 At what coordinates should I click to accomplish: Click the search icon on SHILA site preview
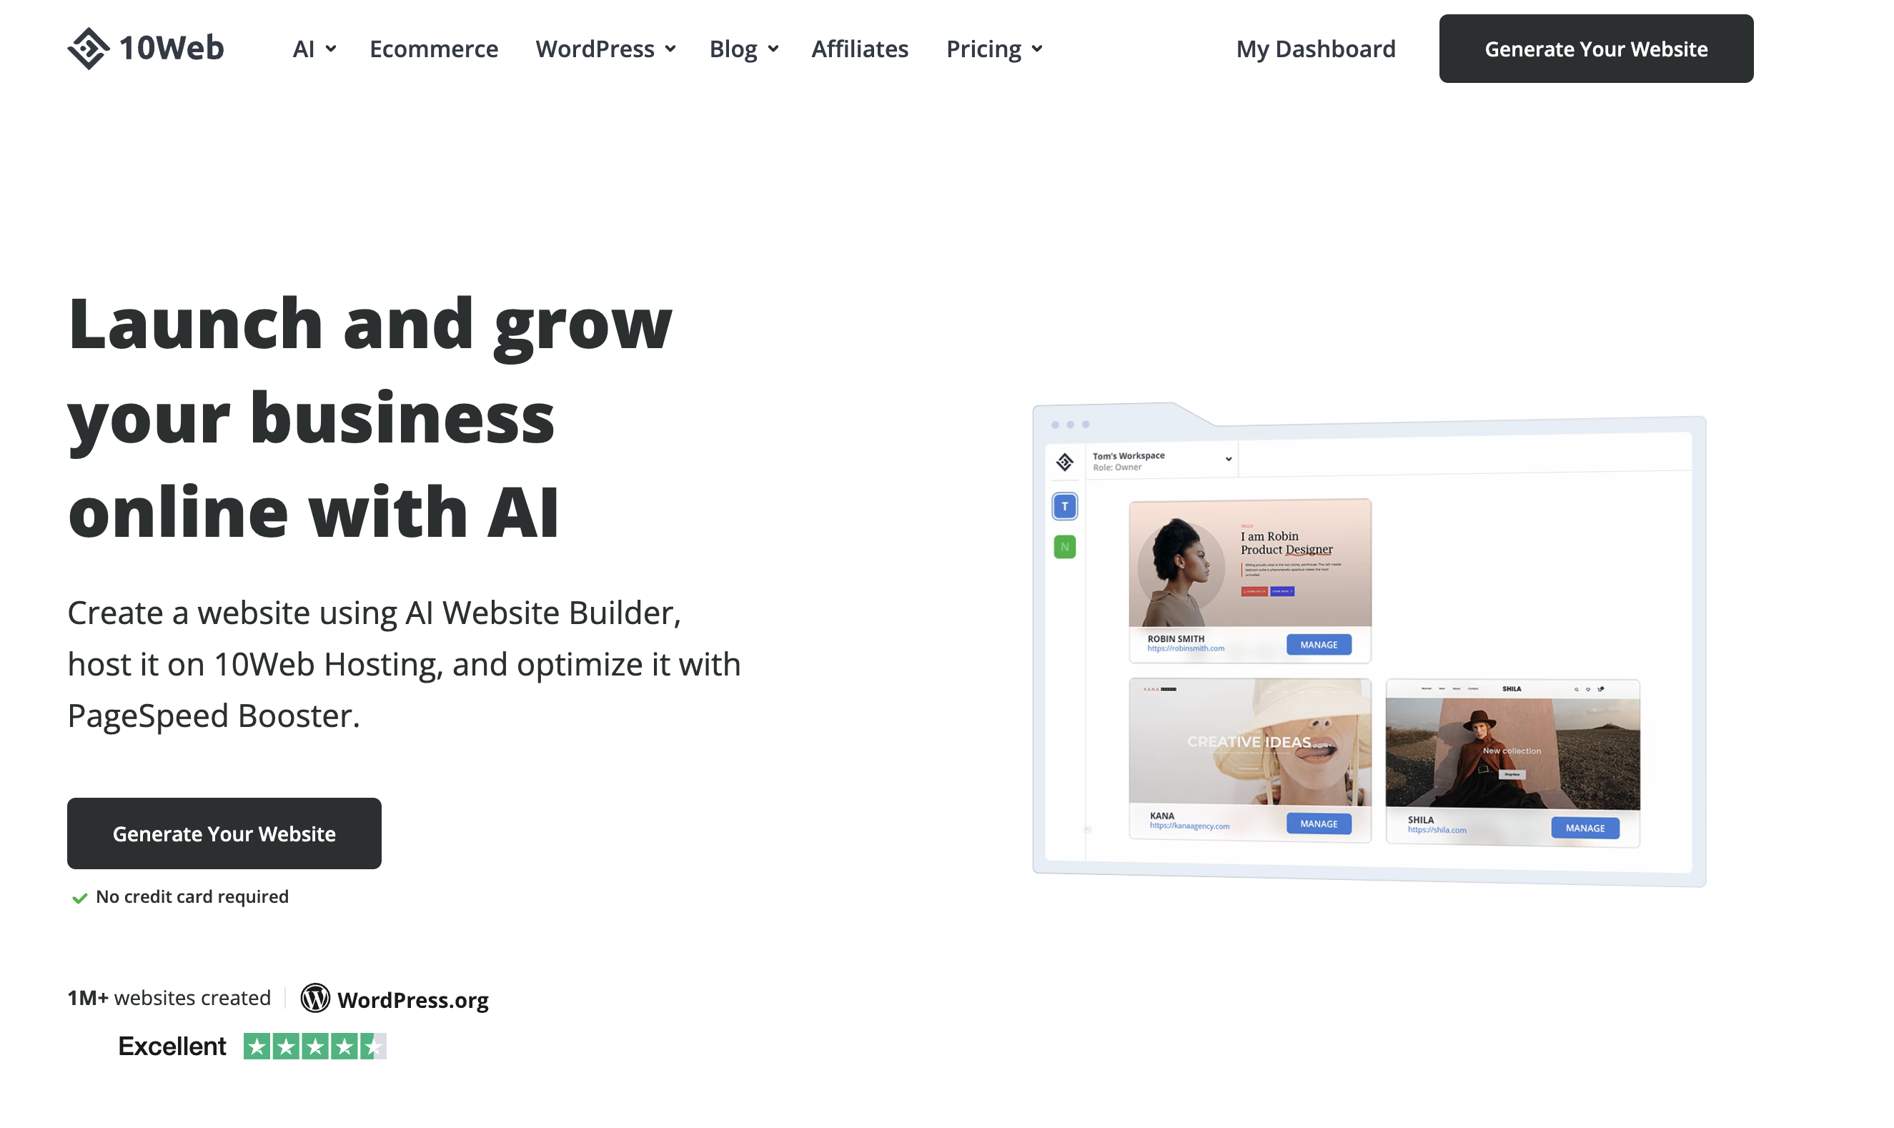pyautogui.click(x=1577, y=689)
